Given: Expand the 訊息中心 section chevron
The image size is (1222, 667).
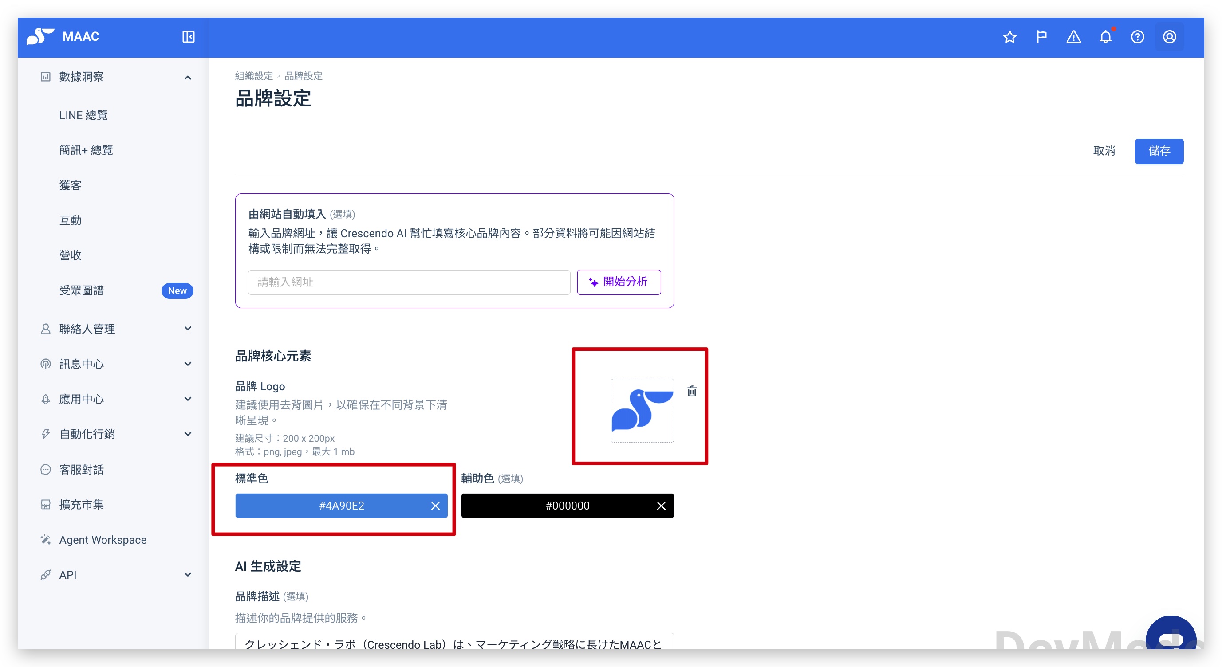Looking at the screenshot, I should (x=188, y=364).
